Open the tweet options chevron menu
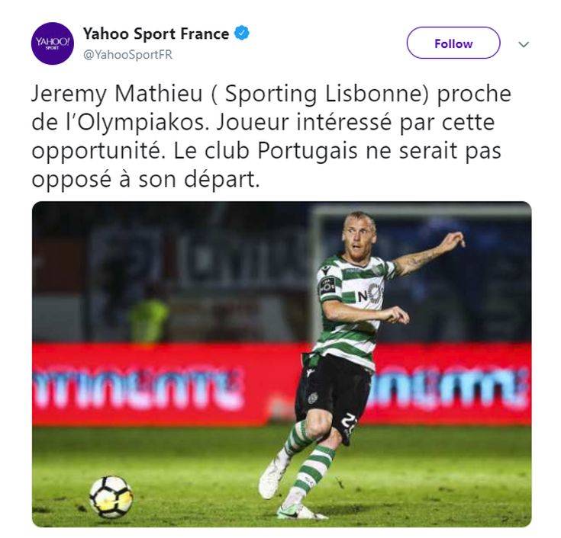 524,44
